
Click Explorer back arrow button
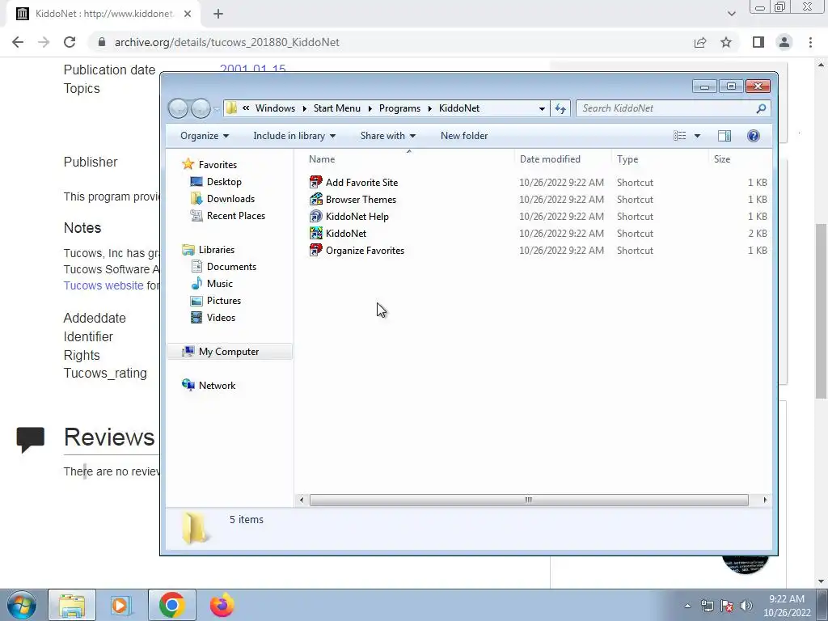pyautogui.click(x=179, y=108)
